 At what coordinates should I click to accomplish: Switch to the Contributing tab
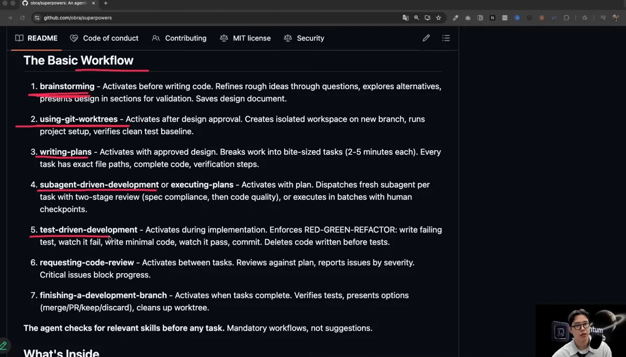[179, 38]
